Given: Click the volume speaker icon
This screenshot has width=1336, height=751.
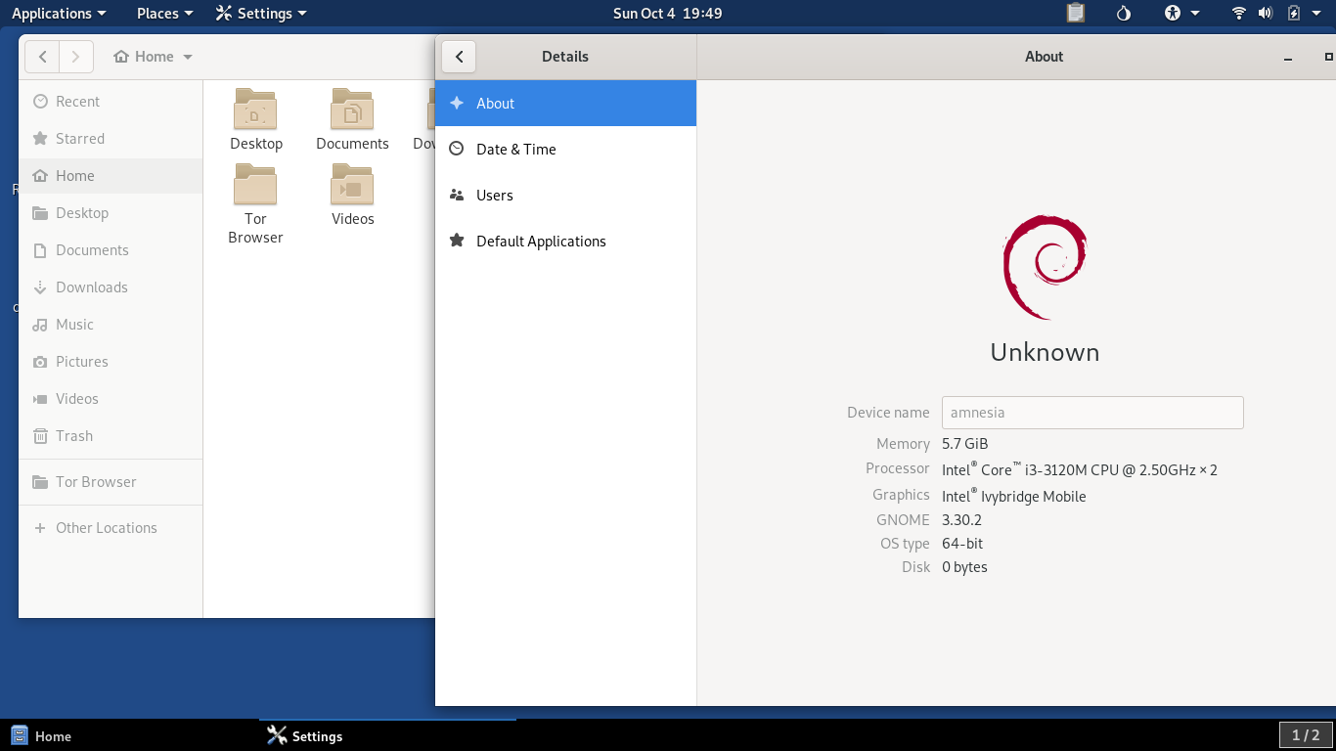Looking at the screenshot, I should pos(1266,13).
